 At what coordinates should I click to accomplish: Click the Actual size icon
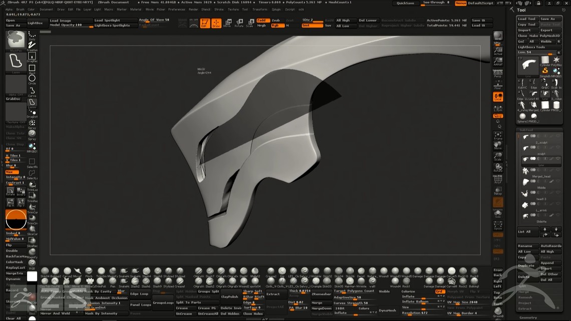click(498, 51)
